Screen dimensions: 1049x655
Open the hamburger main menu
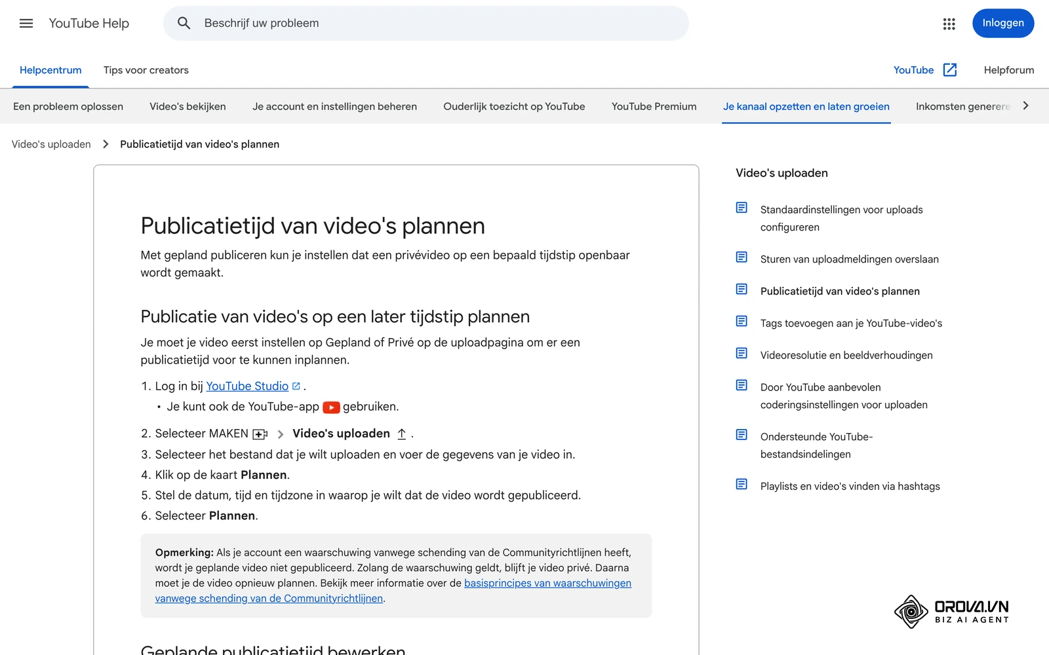[26, 24]
